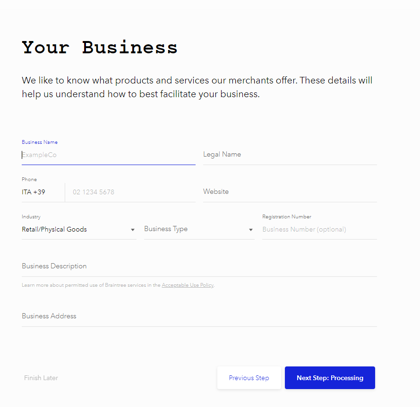The width and height of the screenshot is (420, 407).
Task: Click the Industry label above the dropdown
Action: tap(31, 217)
